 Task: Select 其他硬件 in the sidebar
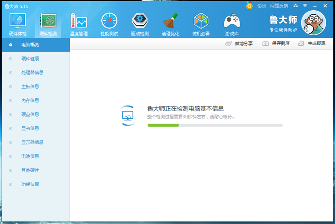coord(36,170)
